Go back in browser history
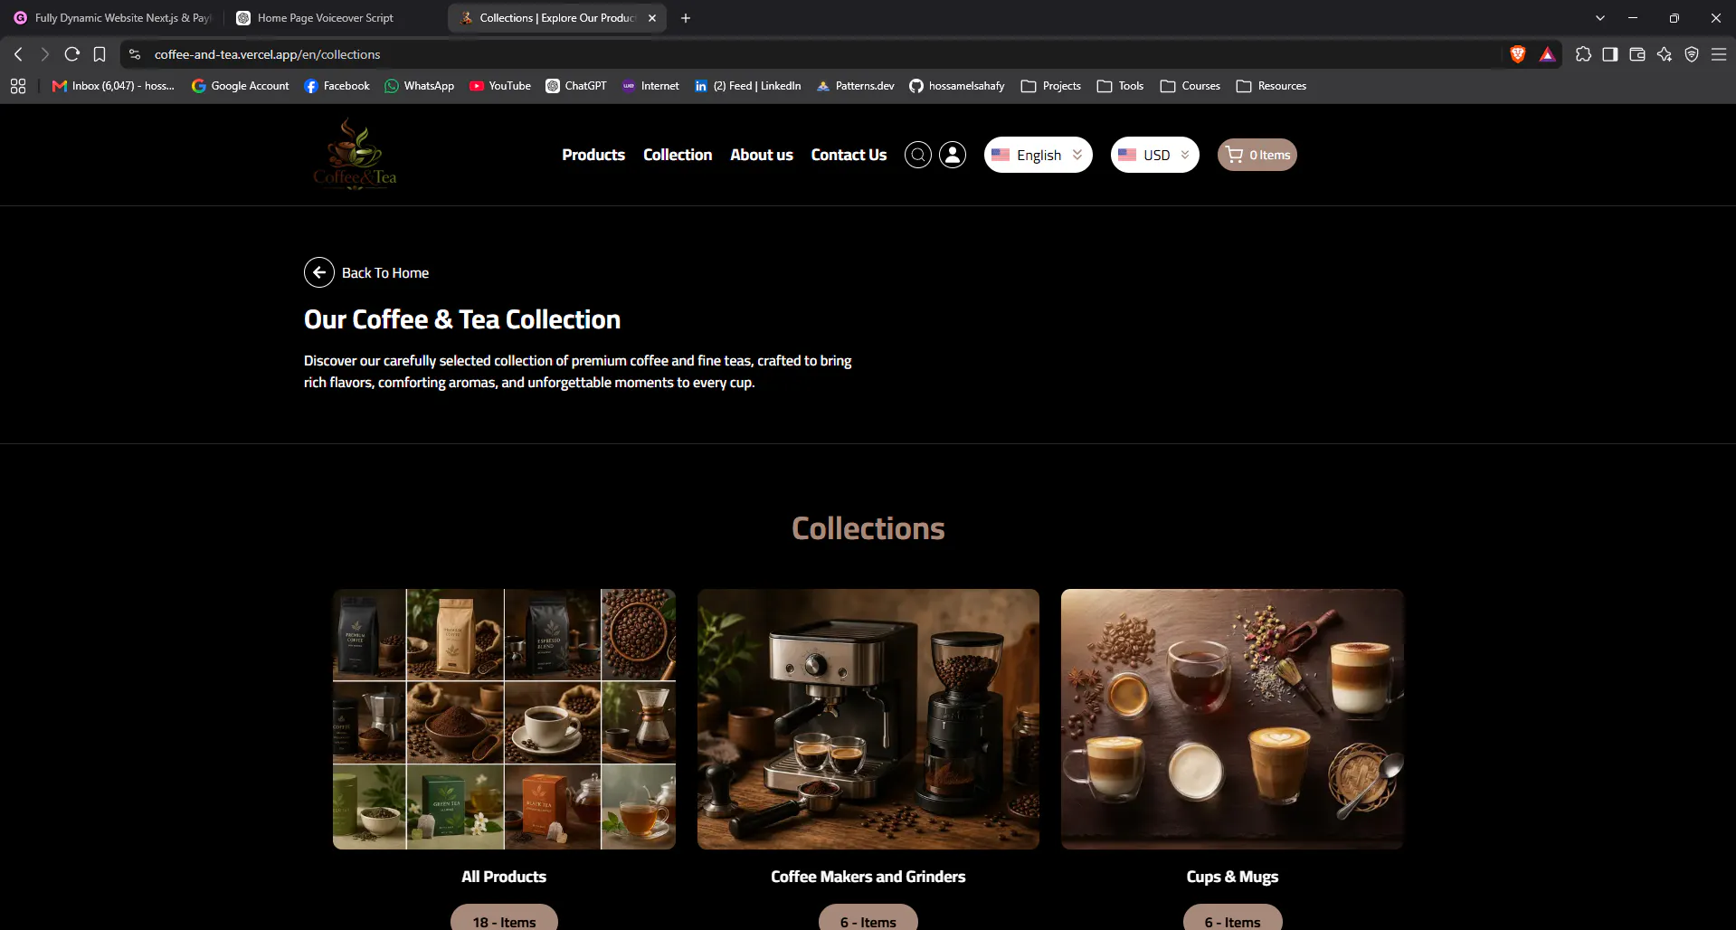The height and width of the screenshot is (930, 1736). (18, 54)
